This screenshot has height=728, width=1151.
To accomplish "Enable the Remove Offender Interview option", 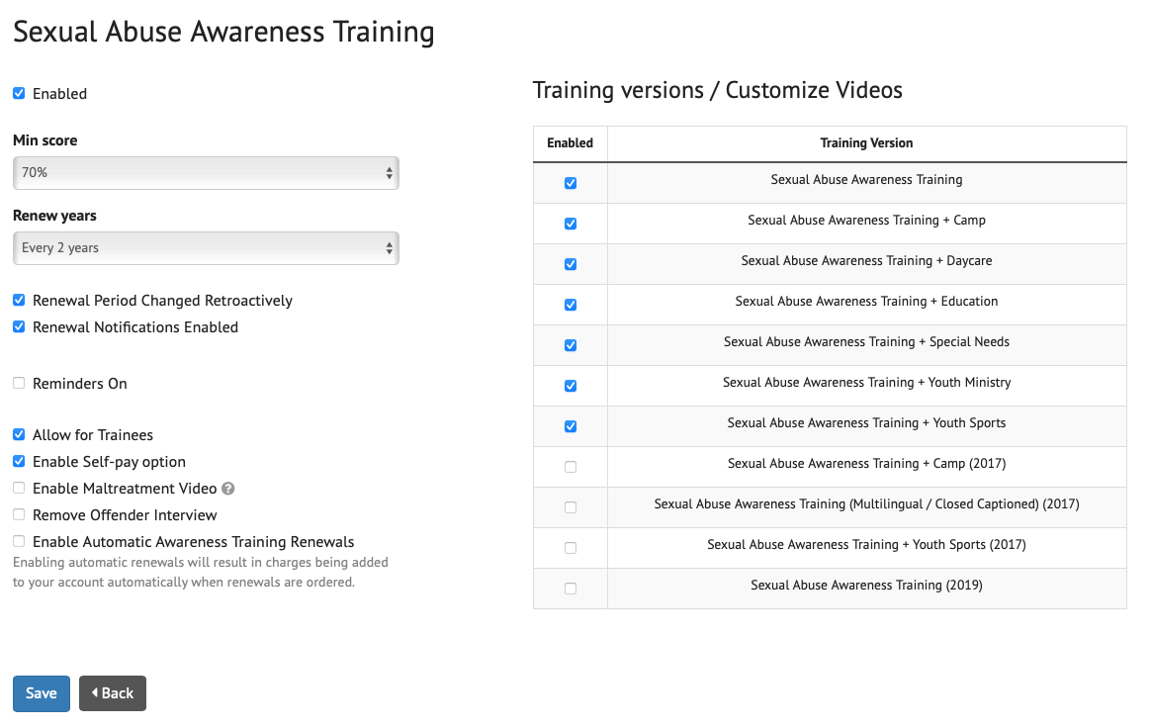I will (x=18, y=514).
